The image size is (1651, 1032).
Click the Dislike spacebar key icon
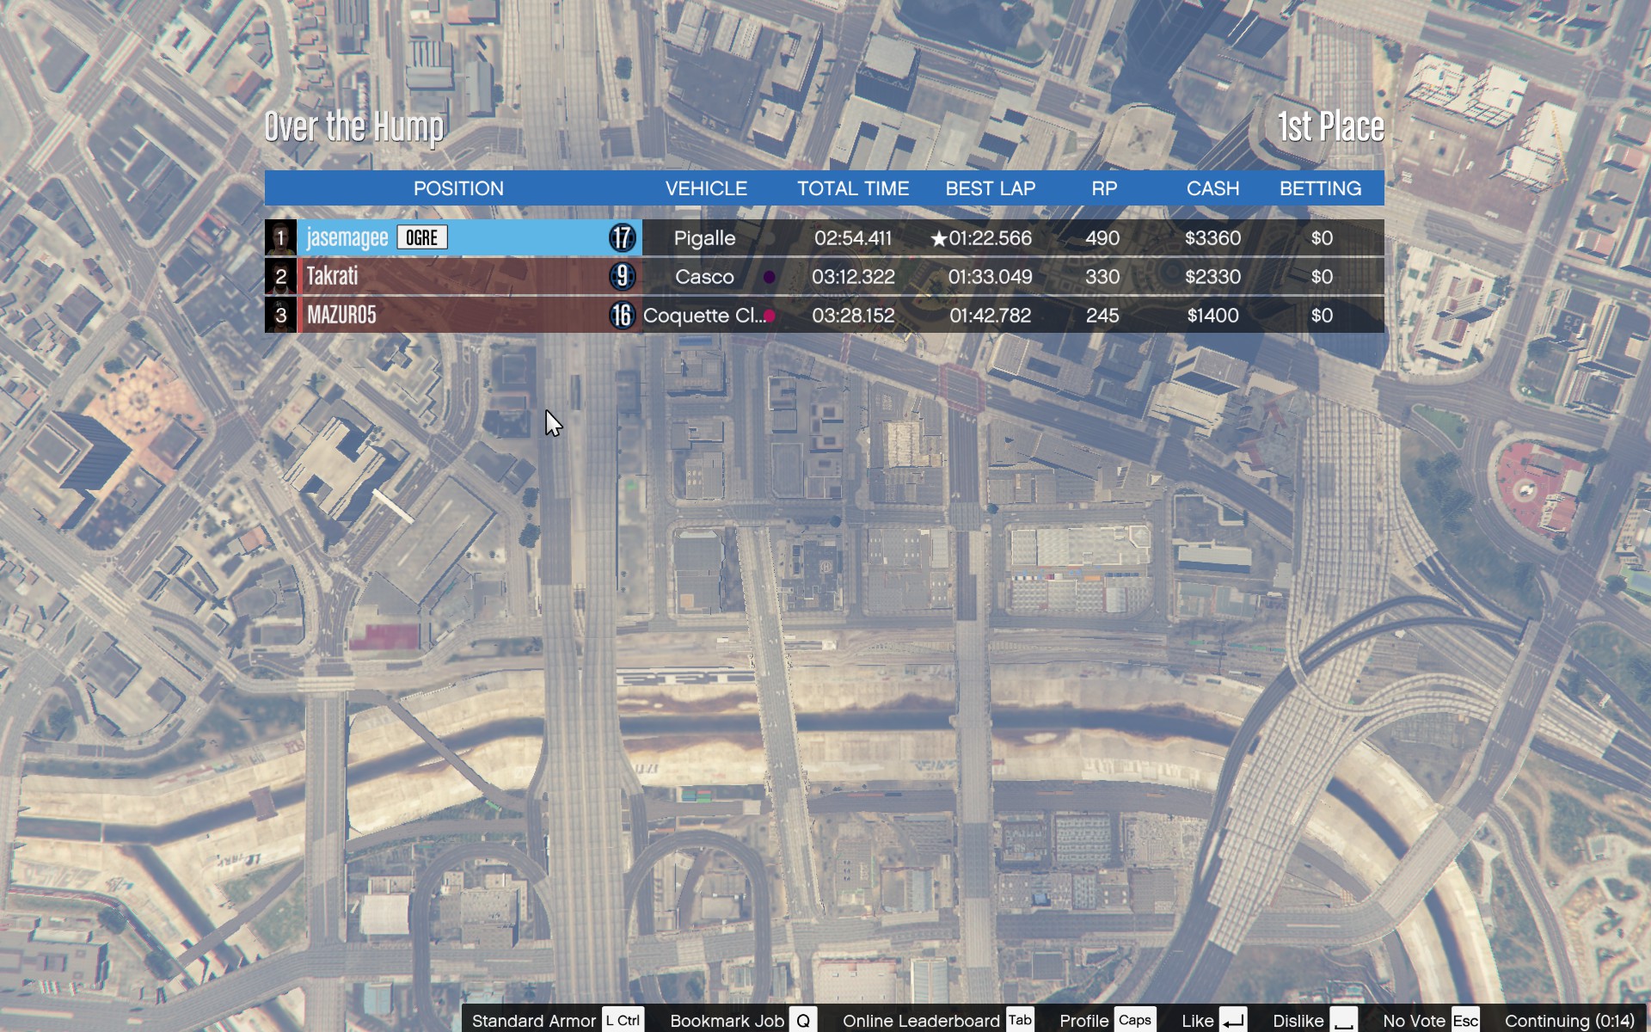(x=1343, y=1020)
